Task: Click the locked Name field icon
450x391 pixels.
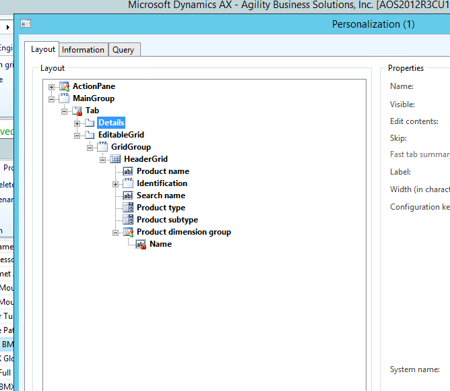Action: point(141,244)
